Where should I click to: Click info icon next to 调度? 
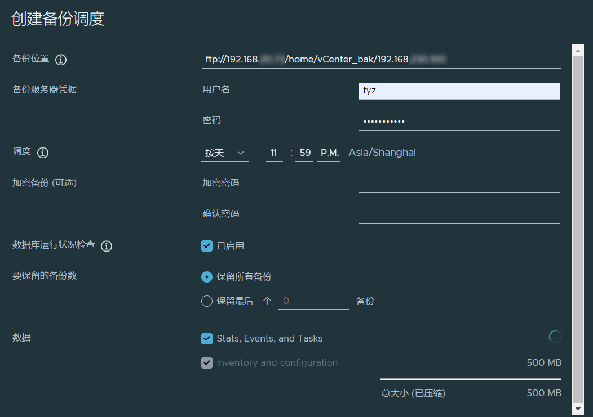(x=43, y=153)
